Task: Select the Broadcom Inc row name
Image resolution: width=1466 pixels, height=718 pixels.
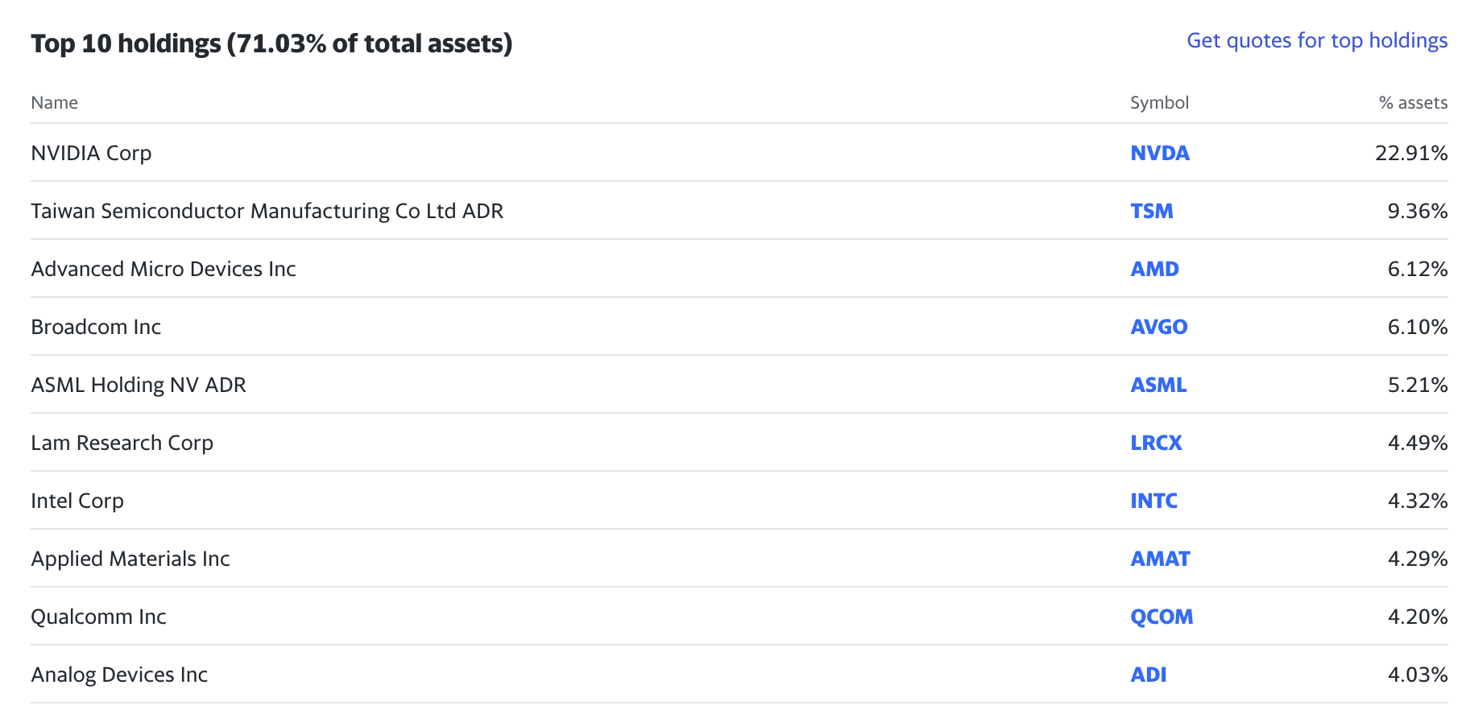Action: coord(96,327)
